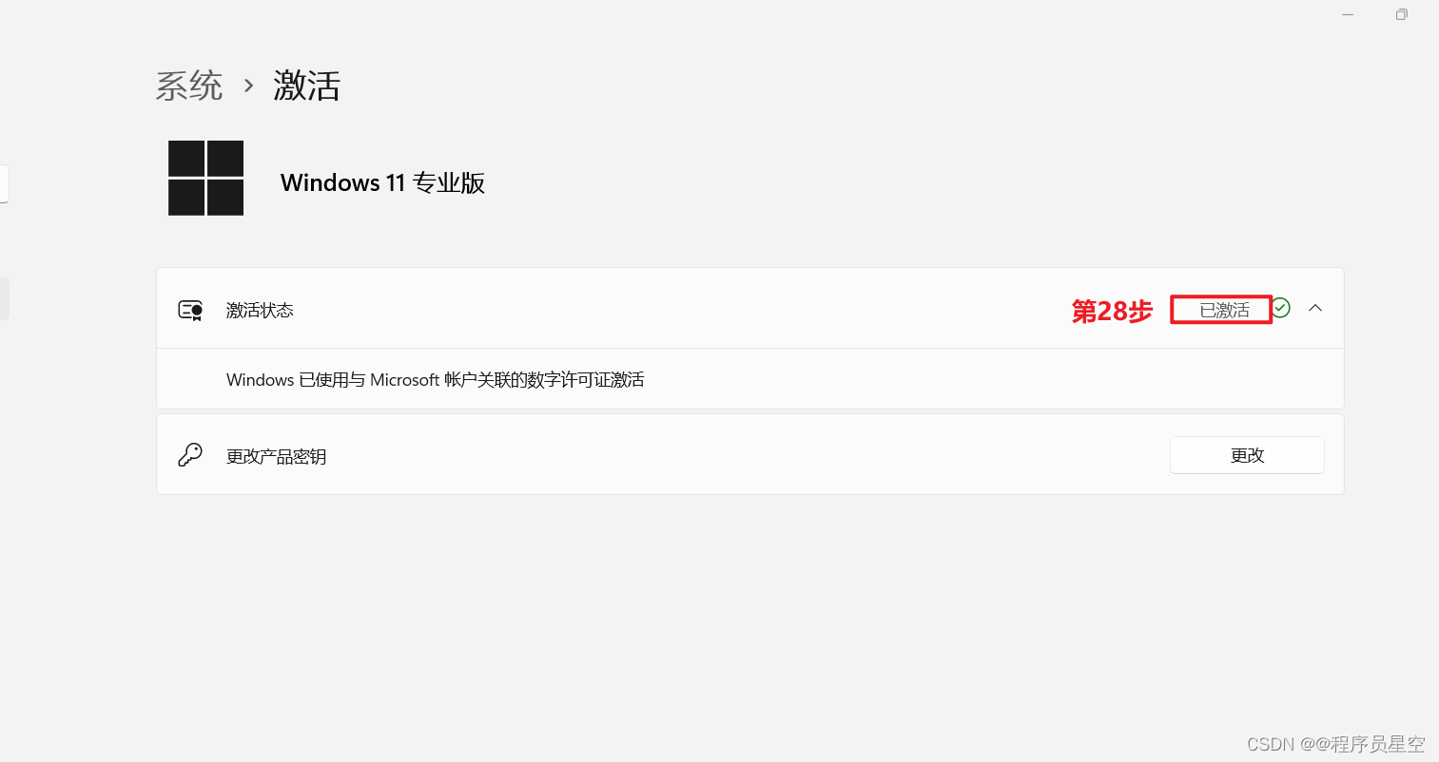Open the 更改 product key button
Image resolution: width=1439 pixels, height=762 pixels.
pos(1247,455)
